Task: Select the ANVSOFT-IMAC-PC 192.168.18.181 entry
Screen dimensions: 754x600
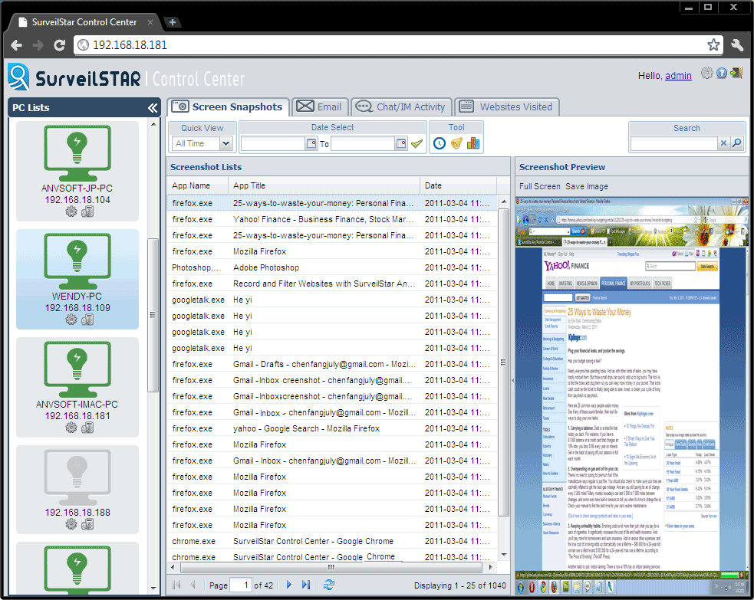Action: click(x=77, y=387)
